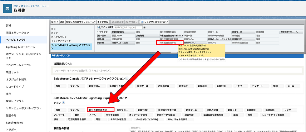This screenshot has width=306, height=132.
Task: Open 詳細 in the left sidebar
Action: pyautogui.click(x=9, y=25)
